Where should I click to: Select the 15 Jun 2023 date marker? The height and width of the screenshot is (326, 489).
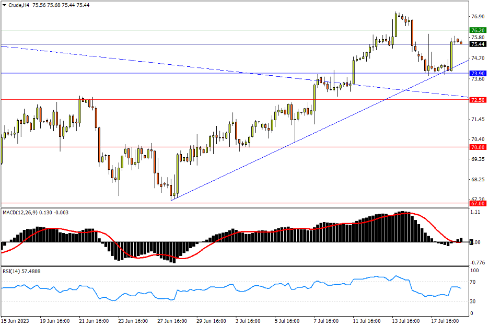pos(14,320)
